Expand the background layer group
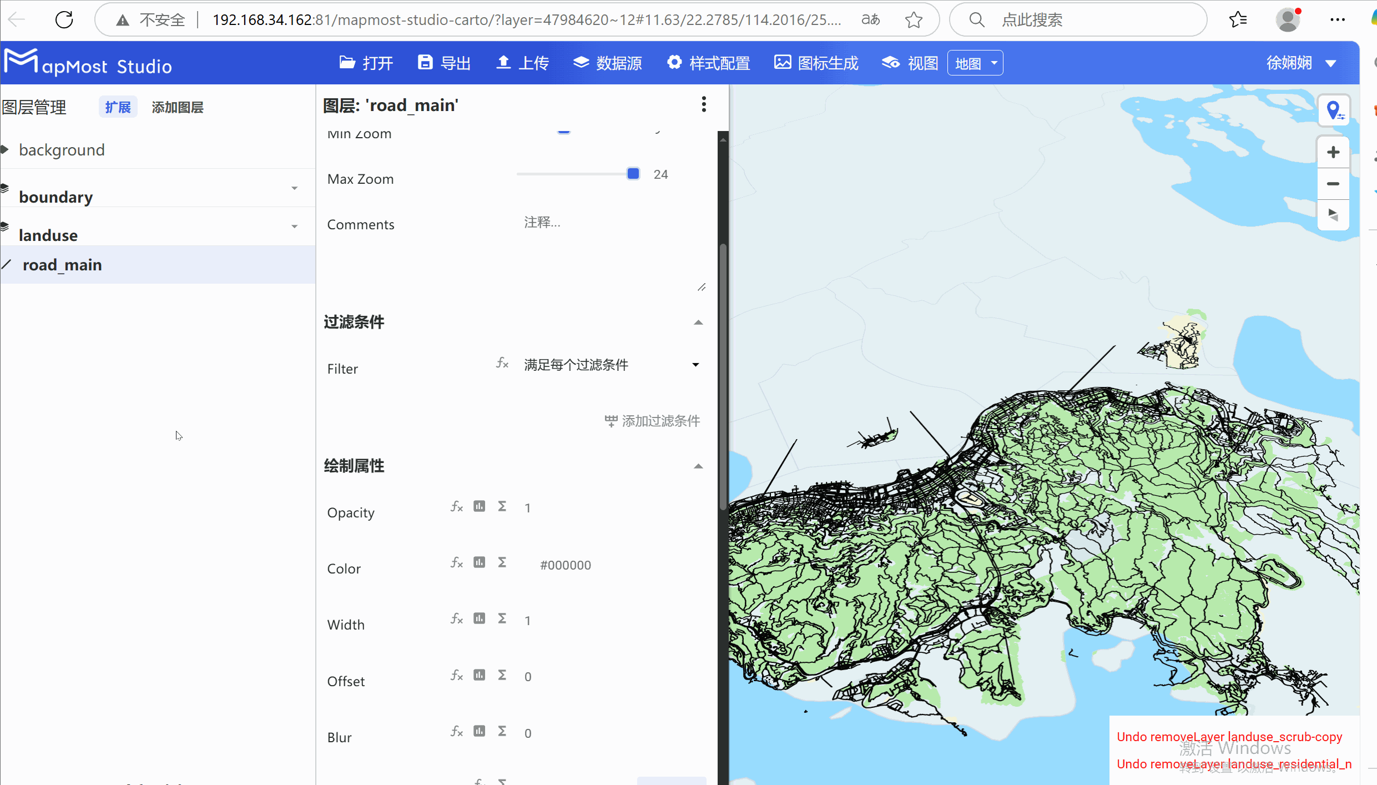This screenshot has height=785, width=1377. [6, 149]
